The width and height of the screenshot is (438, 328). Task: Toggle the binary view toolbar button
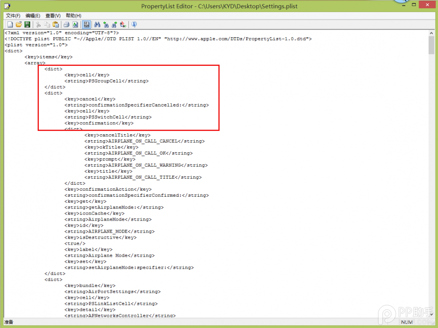coord(86,25)
